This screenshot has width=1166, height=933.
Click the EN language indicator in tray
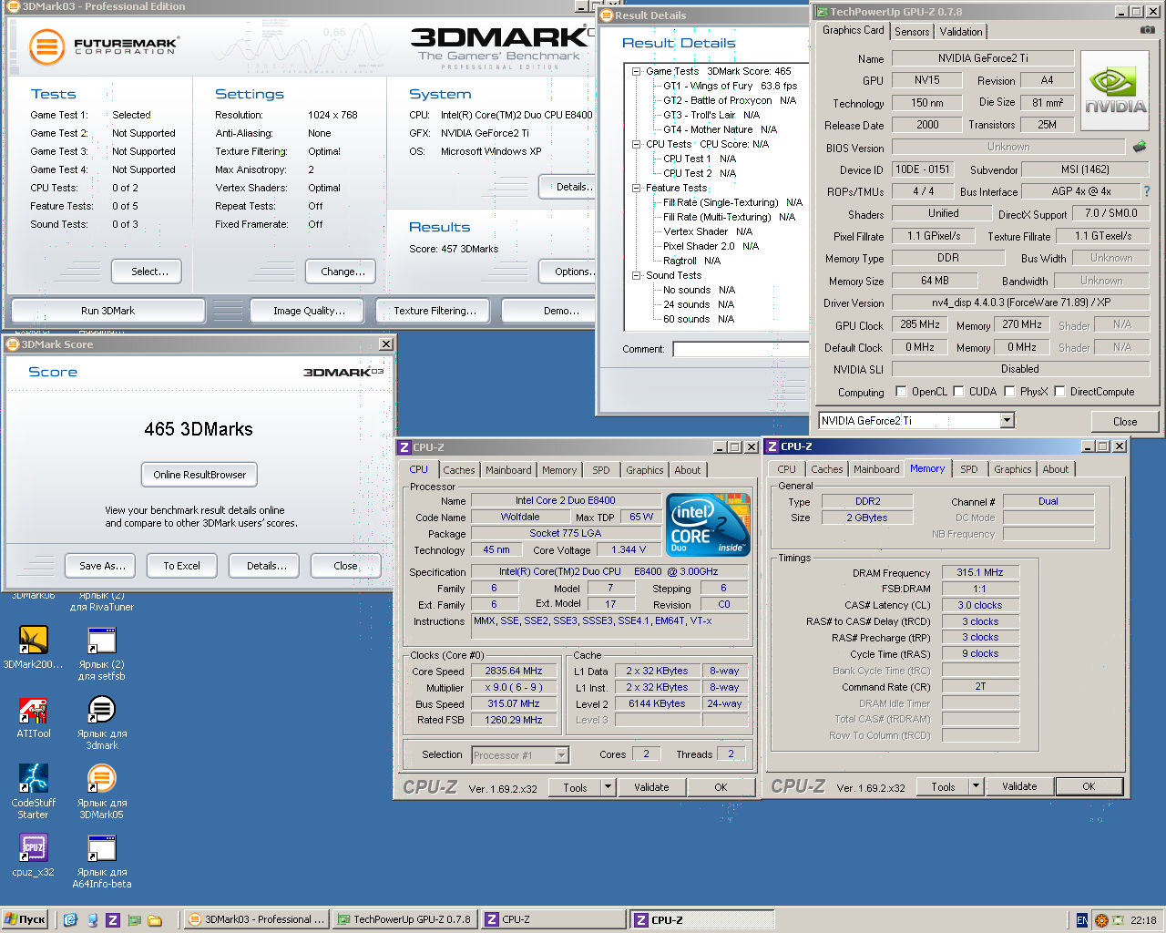click(1081, 920)
